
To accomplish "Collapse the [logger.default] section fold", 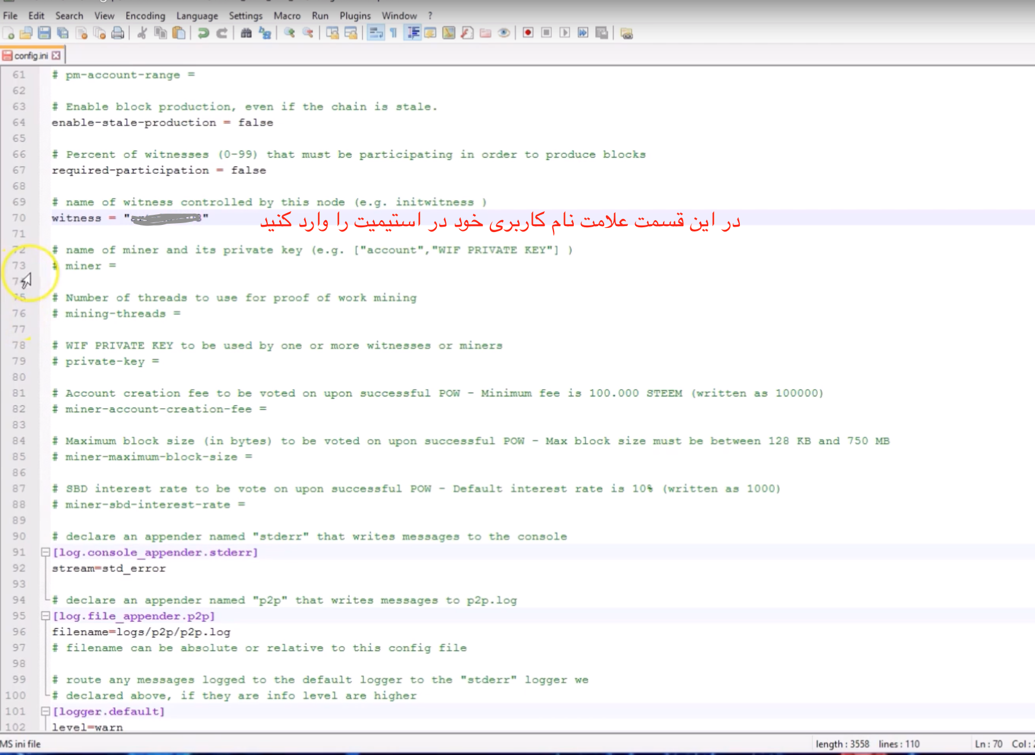I will [x=45, y=711].
